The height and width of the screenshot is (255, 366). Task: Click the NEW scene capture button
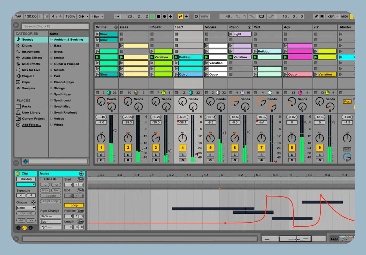205,16
